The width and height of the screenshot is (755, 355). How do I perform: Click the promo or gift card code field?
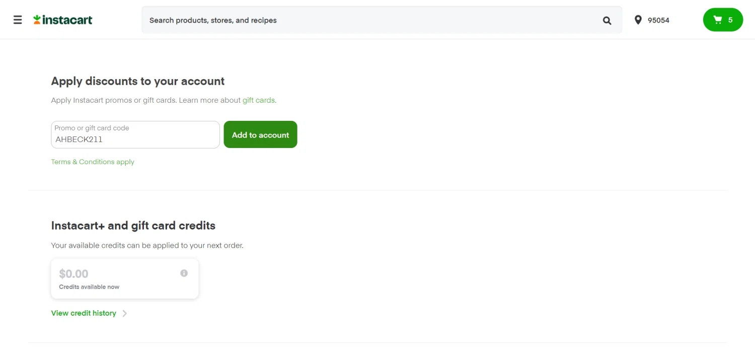coord(135,134)
